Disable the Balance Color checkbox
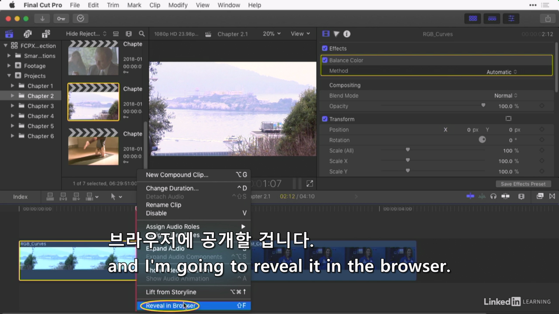The height and width of the screenshot is (314, 559). (x=324, y=60)
